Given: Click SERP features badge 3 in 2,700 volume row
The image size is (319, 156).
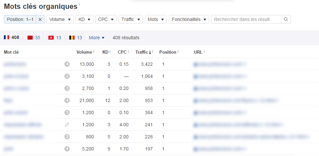Looking at the screenshot, I should [x=67, y=89].
